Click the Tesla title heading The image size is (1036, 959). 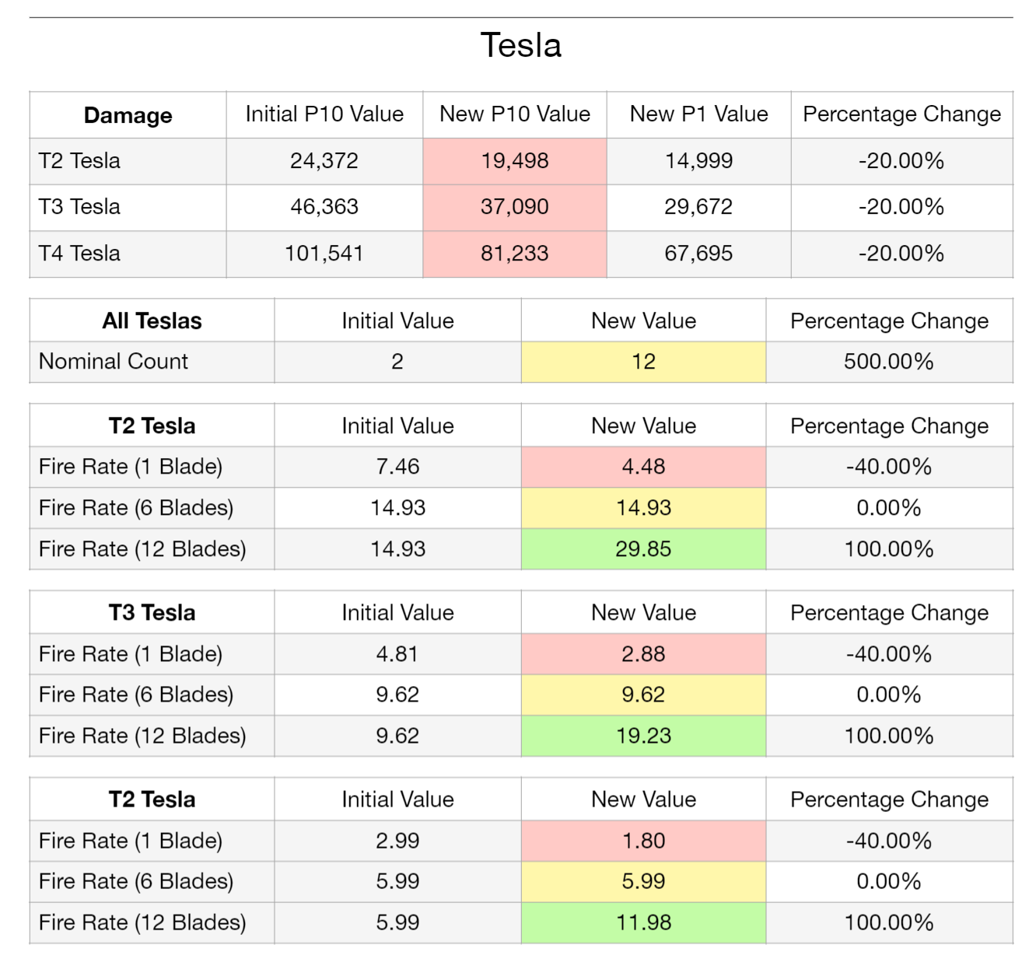click(x=520, y=45)
